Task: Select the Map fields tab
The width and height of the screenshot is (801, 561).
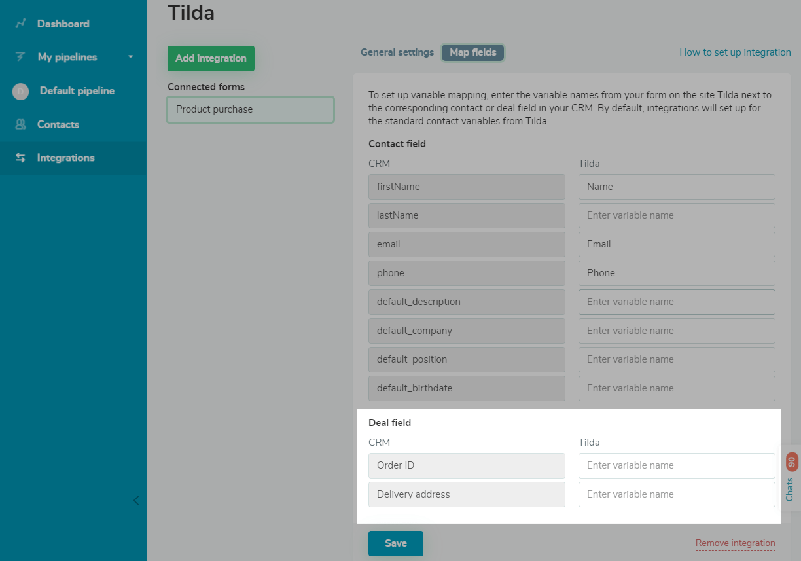Action: 472,52
